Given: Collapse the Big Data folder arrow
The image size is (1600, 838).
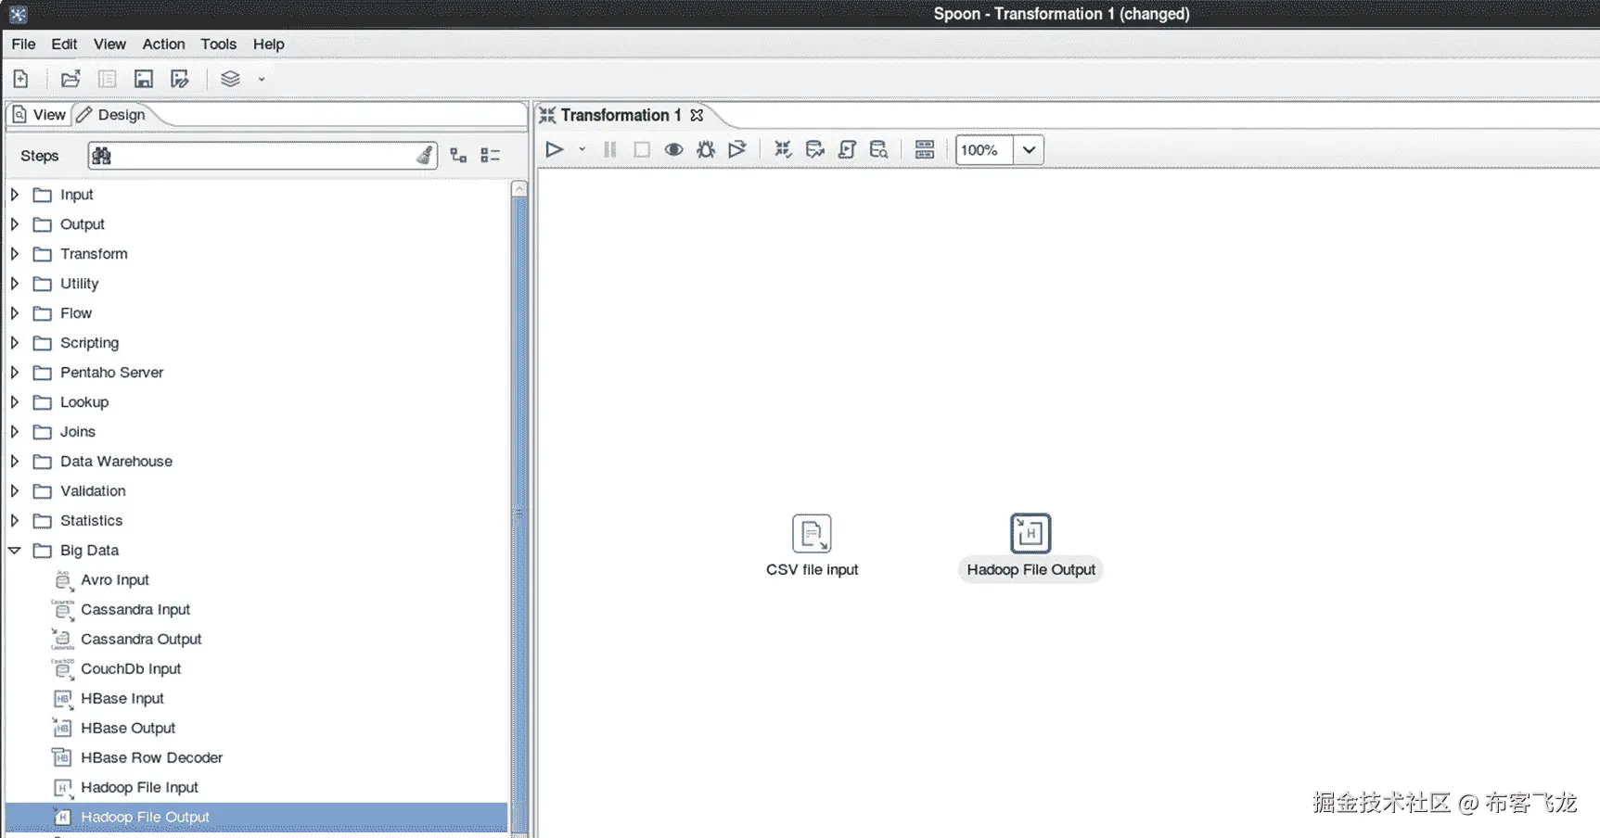Looking at the screenshot, I should pos(15,551).
